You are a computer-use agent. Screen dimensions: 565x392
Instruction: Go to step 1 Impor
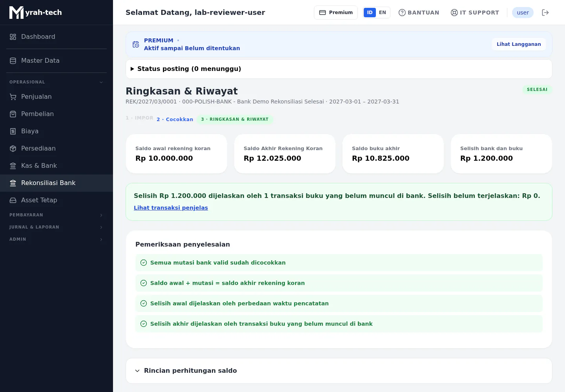coord(140,118)
